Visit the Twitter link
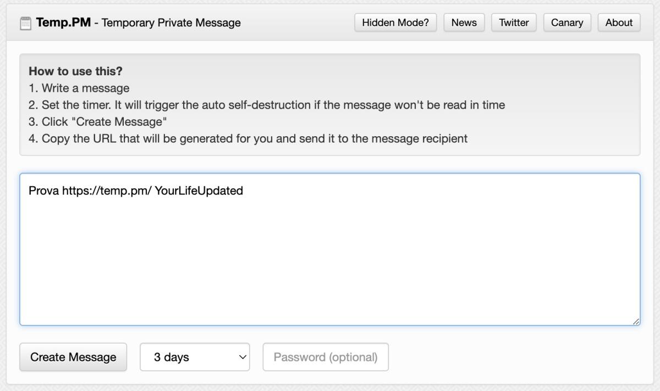 [514, 23]
